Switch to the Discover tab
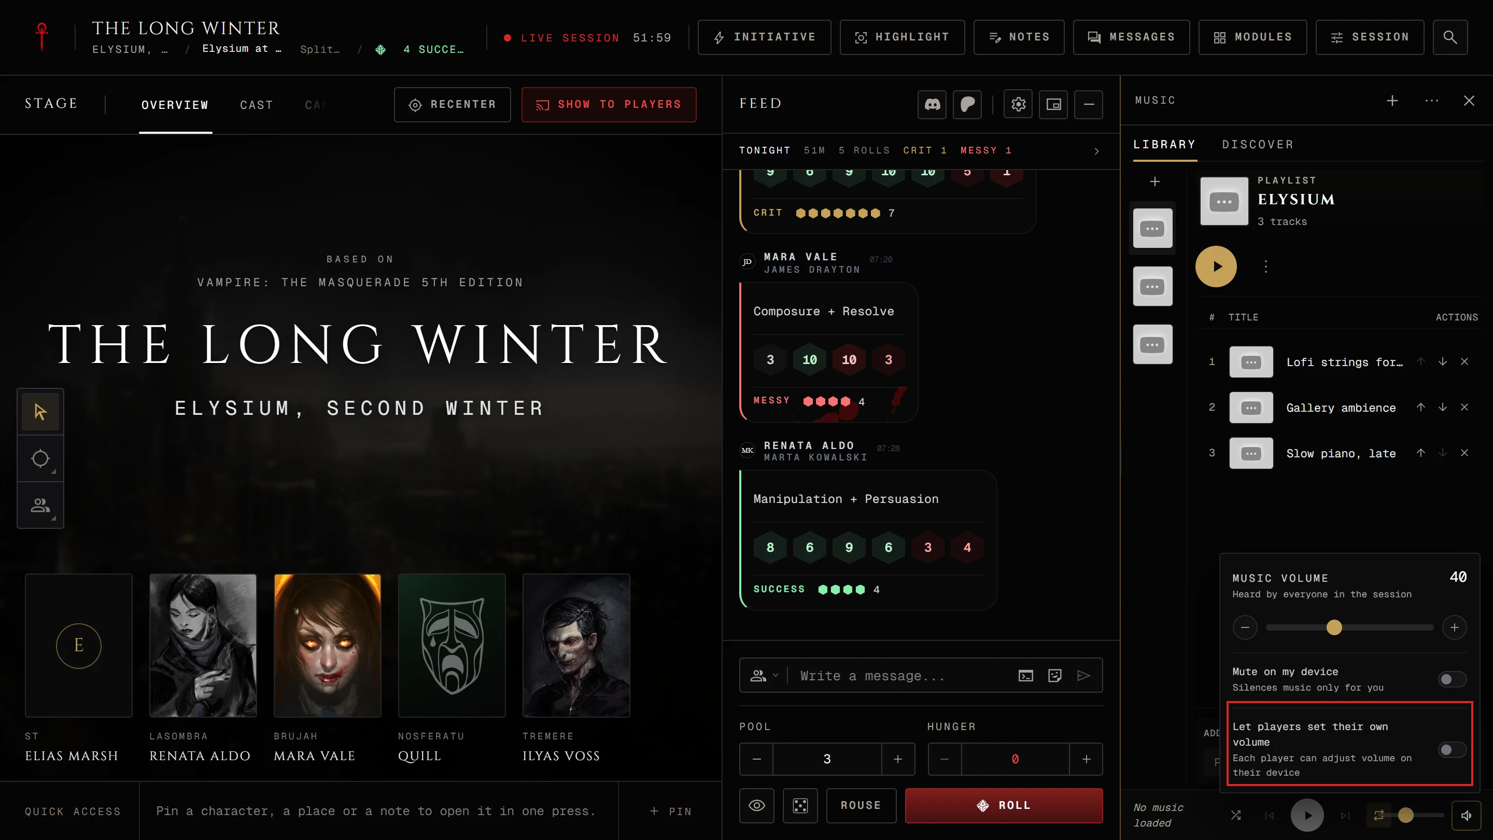The image size is (1493, 840). click(x=1258, y=144)
